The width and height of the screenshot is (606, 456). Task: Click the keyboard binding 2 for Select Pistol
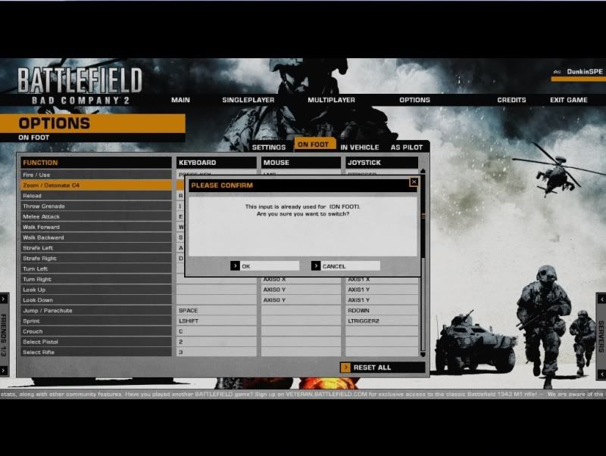pos(217,341)
